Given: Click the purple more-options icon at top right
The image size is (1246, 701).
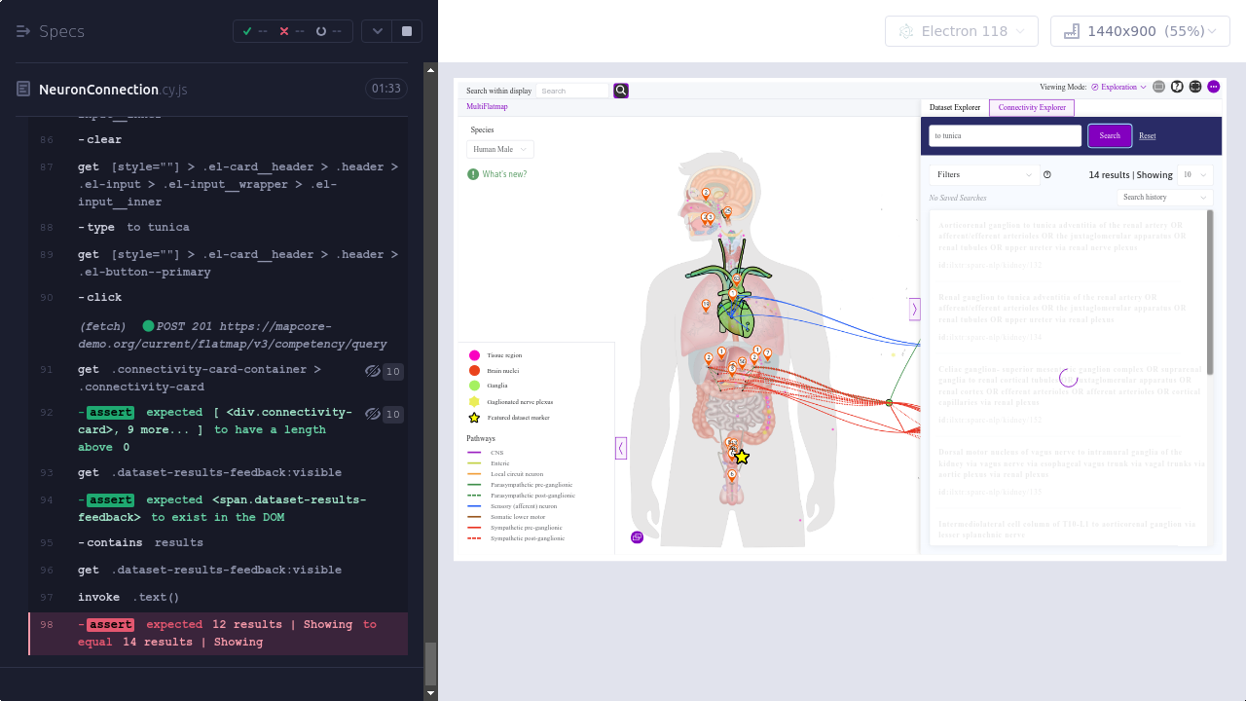Looking at the screenshot, I should click(1214, 87).
